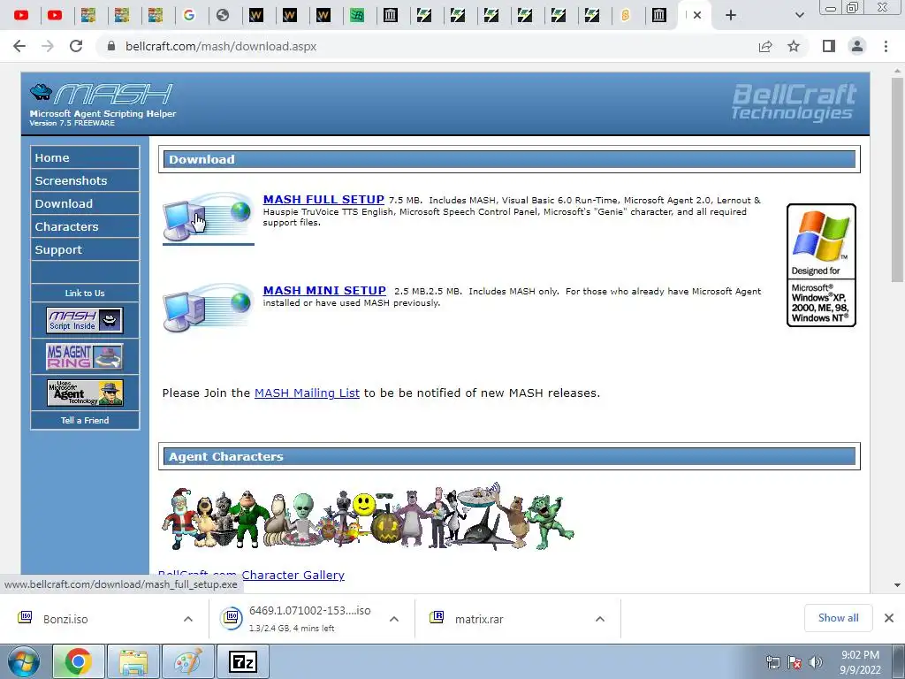Open 7-Zip from the taskbar
Screen dimensions: 905x679
(243, 661)
